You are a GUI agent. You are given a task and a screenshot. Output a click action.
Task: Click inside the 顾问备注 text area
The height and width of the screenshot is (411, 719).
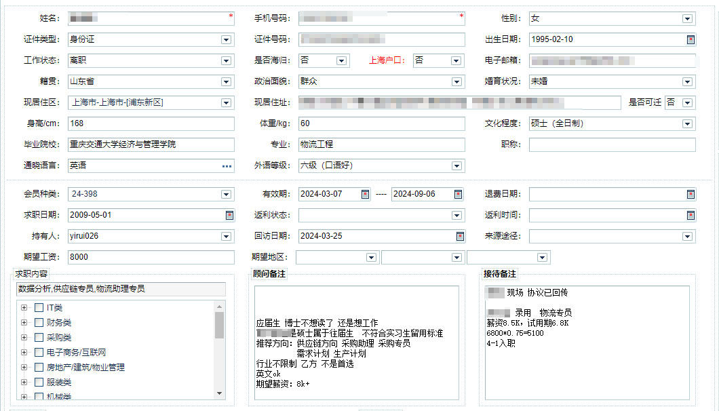point(357,343)
